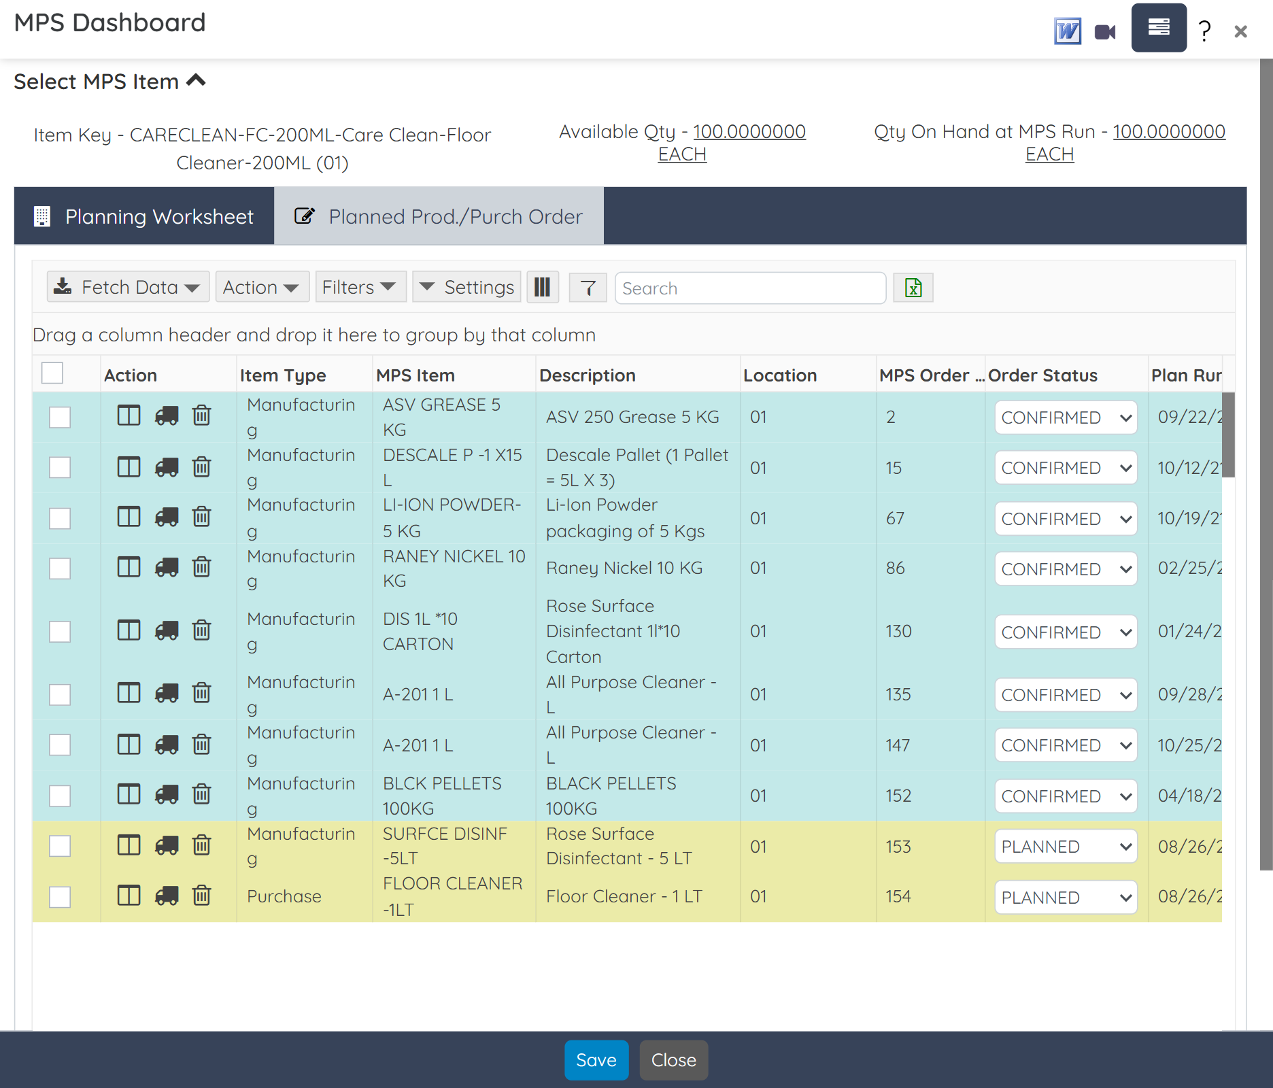Image resolution: width=1273 pixels, height=1088 pixels.
Task: Change Order Status of FLOOR CLEANER to Confirmed
Action: (1064, 897)
